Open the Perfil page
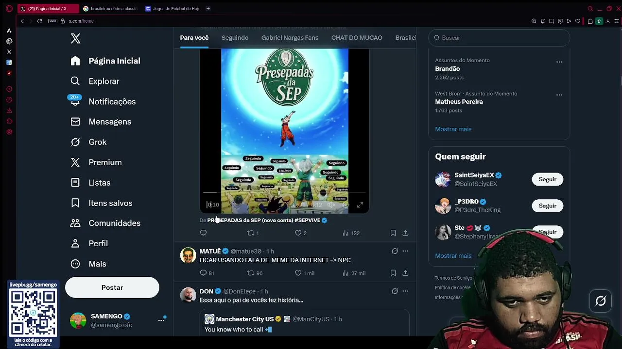Viewport: 622px width, 349px height. pyautogui.click(x=89, y=243)
